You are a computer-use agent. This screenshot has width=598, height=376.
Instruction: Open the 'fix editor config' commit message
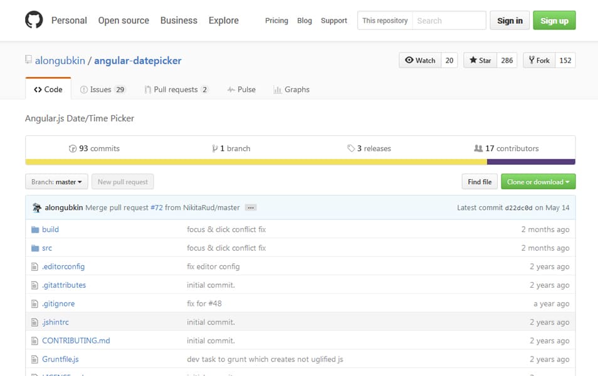click(x=213, y=266)
